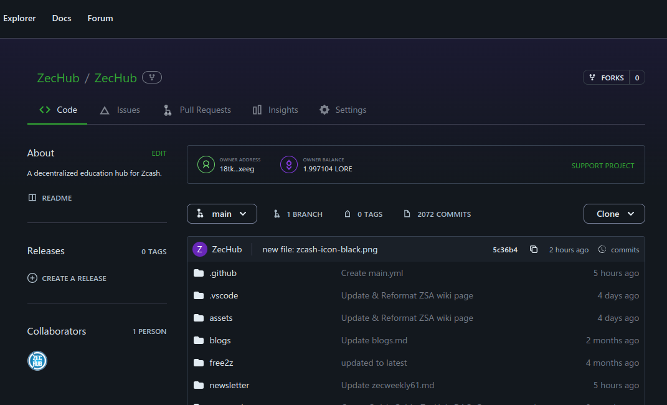Click the README book icon

point(32,198)
